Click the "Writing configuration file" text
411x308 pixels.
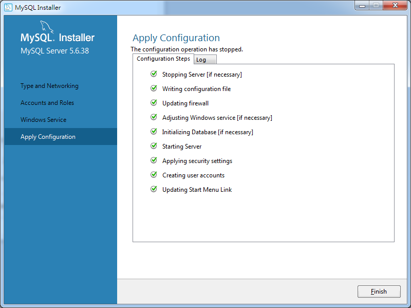click(197, 89)
